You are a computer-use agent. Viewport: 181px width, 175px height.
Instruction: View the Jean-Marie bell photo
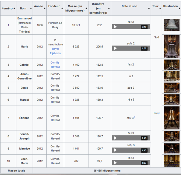172,161
